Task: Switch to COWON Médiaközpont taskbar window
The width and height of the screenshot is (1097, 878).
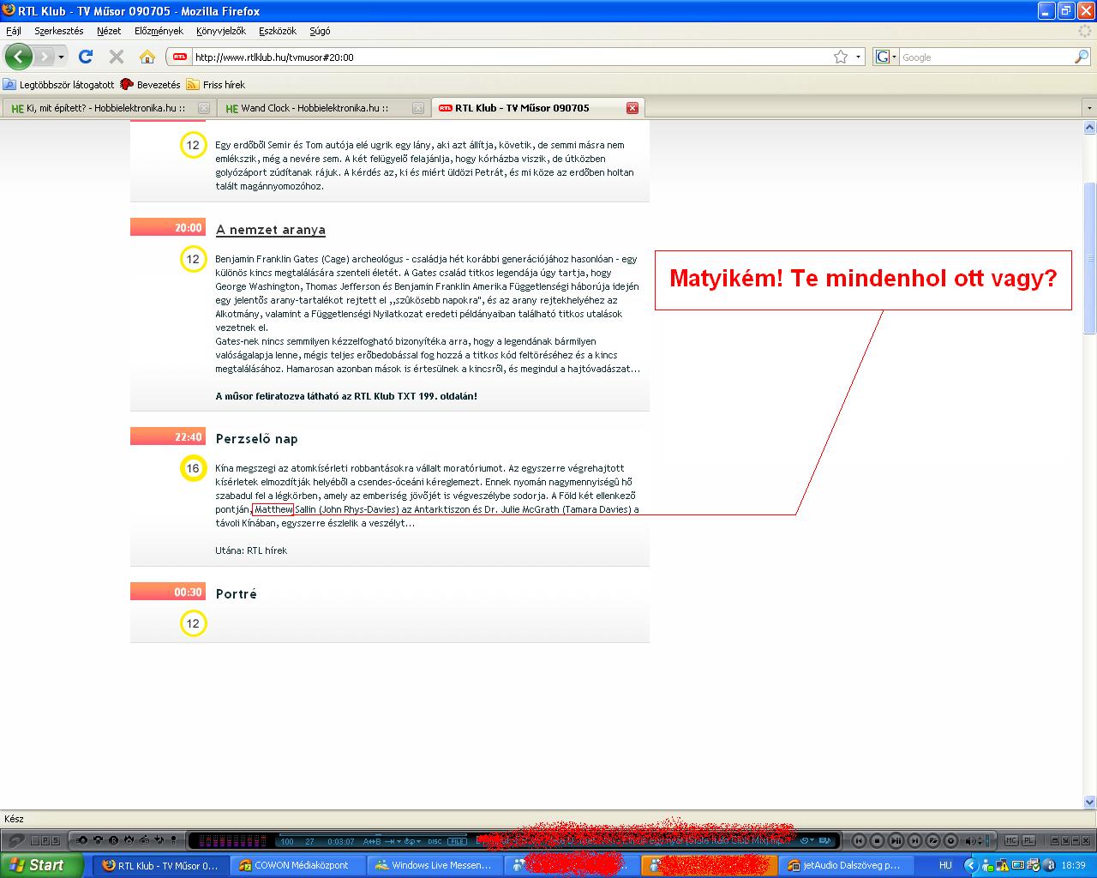Action: click(x=299, y=865)
